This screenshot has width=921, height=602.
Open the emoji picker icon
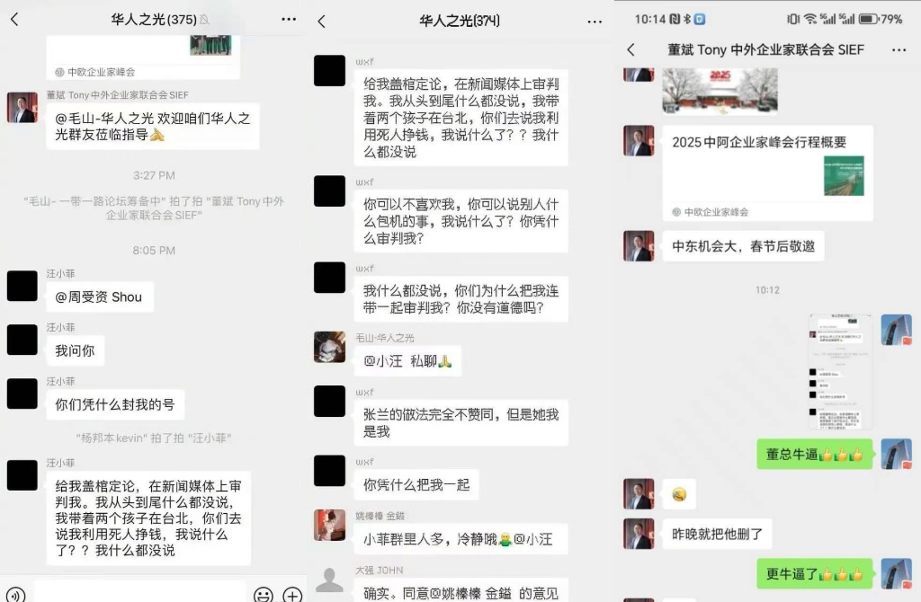pos(264,594)
